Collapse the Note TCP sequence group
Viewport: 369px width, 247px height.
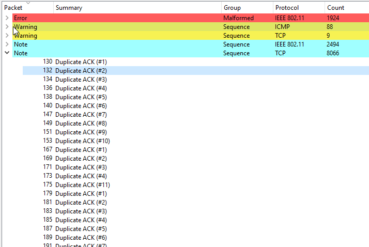[7, 53]
